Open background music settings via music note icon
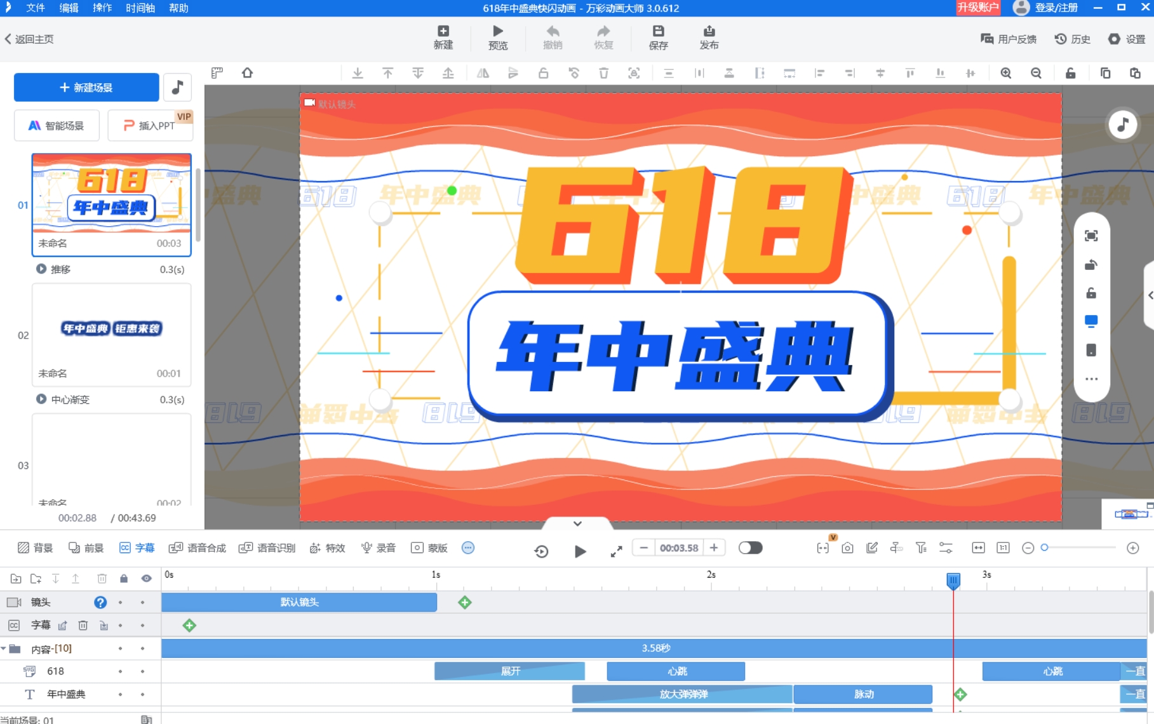Viewport: 1154px width, 724px height. pos(177,87)
